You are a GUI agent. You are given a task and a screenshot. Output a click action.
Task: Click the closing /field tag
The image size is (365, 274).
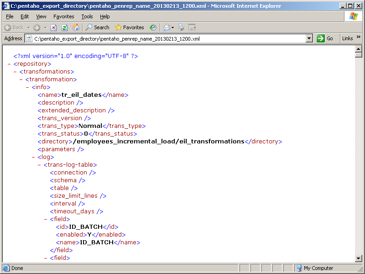coord(61,250)
